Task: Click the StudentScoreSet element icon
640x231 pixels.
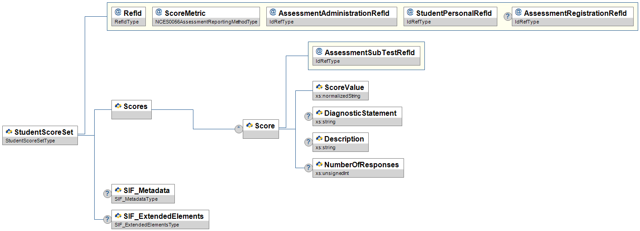Action: (x=9, y=132)
